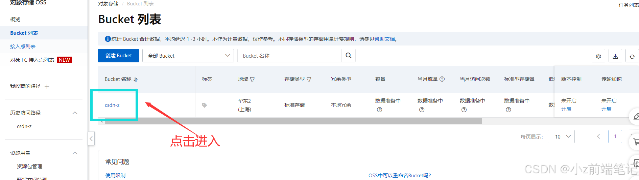Image resolution: width=639 pixels, height=180 pixels.
Task: Click the 标准存储 cell
Action: point(294,105)
